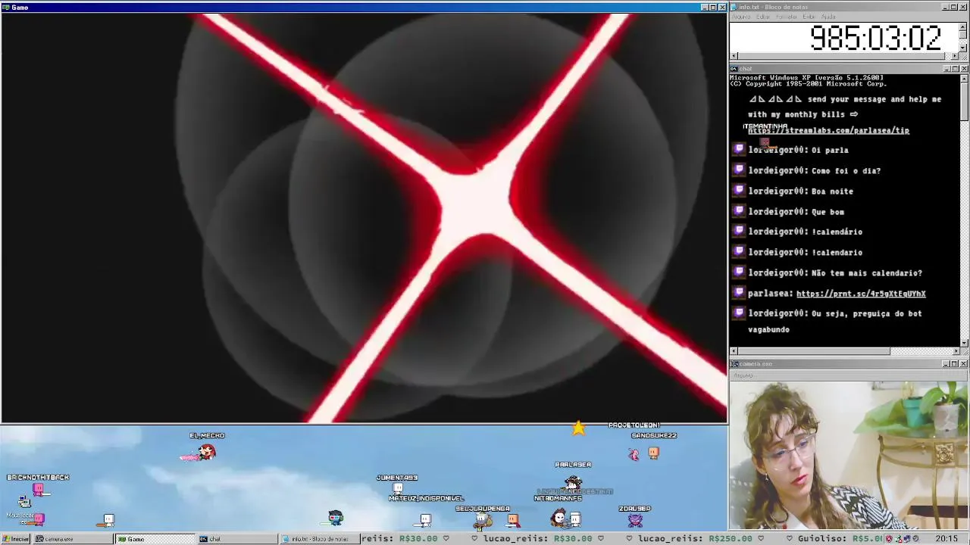970x545 pixels.
Task: Maximize the chat console window
Action: [x=955, y=69]
